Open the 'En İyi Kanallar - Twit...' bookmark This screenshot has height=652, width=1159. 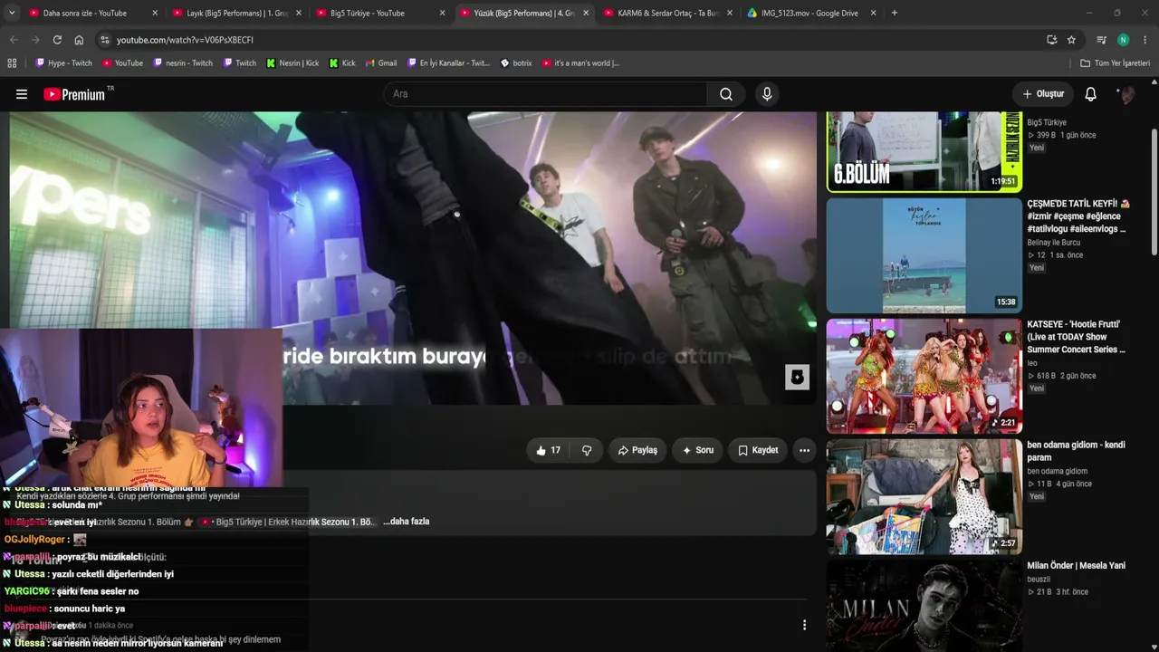coord(448,63)
